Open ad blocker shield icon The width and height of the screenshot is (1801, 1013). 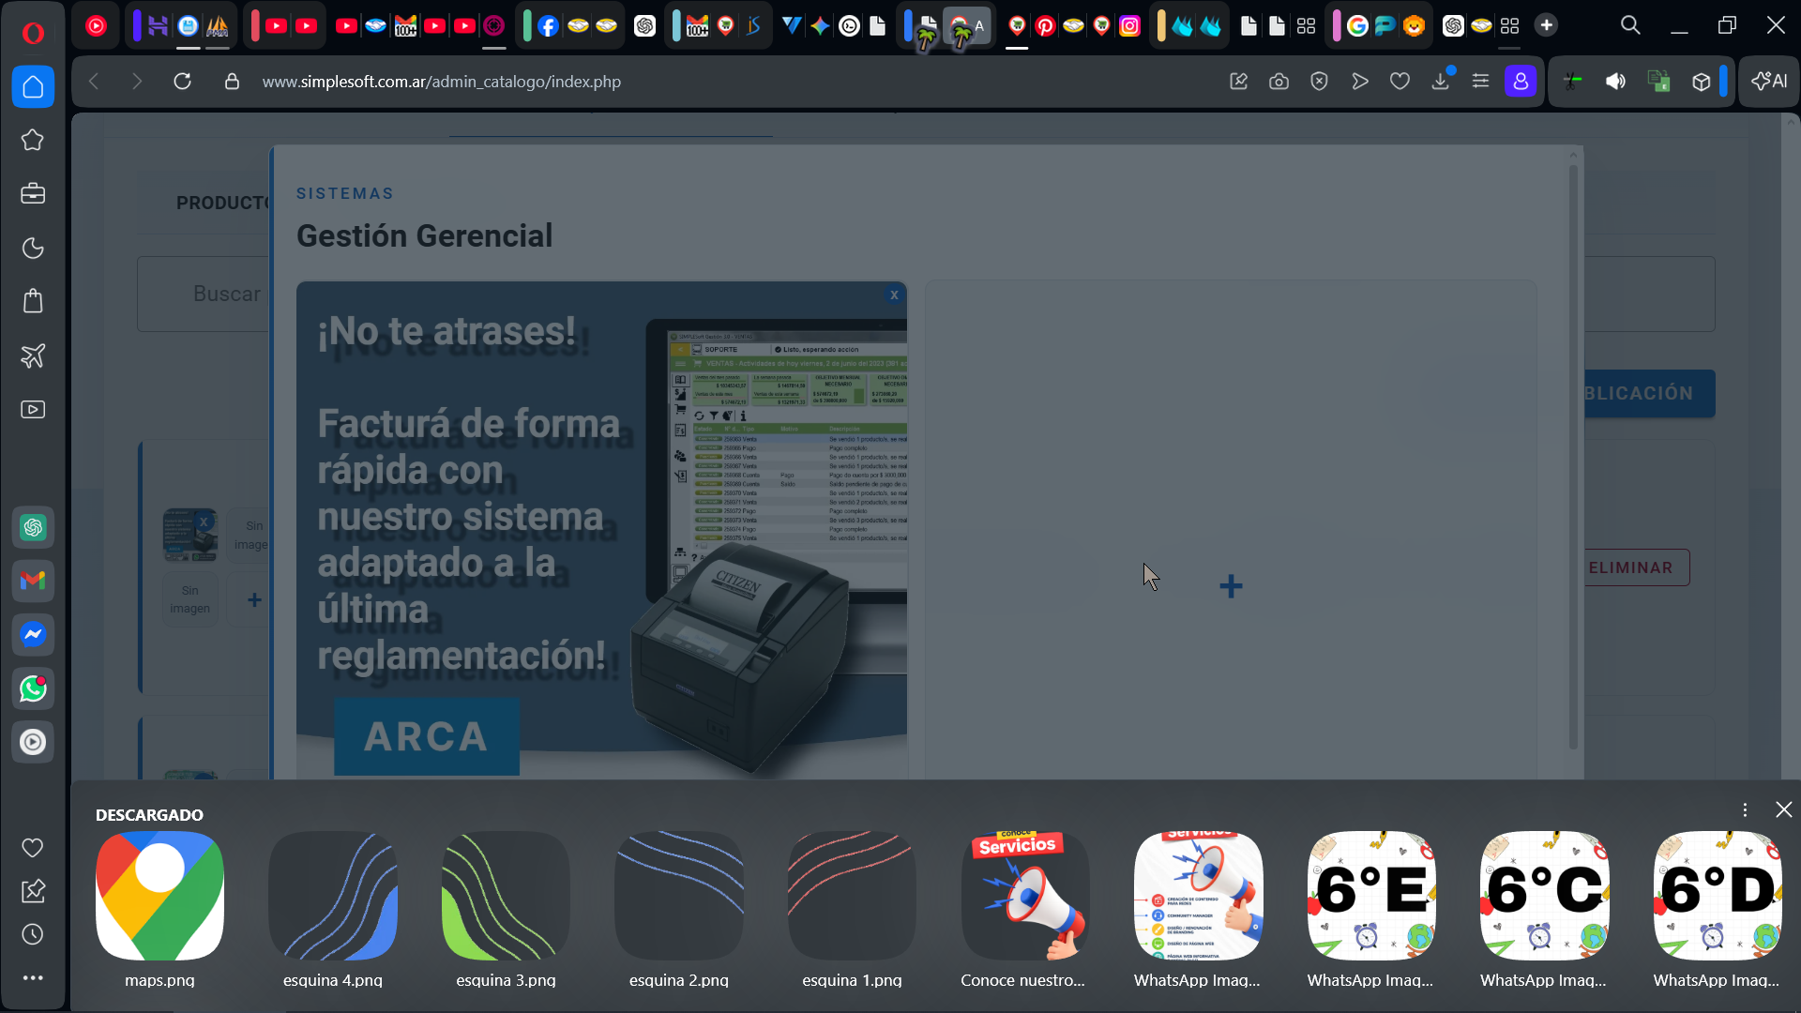(x=1319, y=82)
